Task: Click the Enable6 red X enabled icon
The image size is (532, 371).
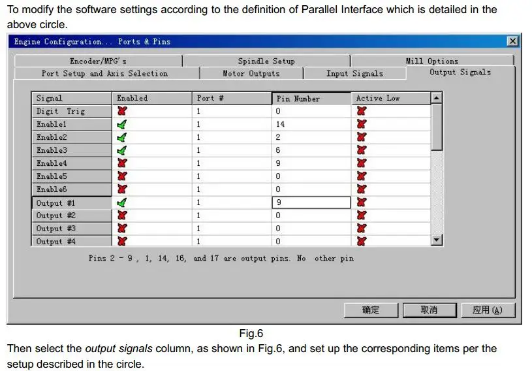Action: (x=122, y=189)
